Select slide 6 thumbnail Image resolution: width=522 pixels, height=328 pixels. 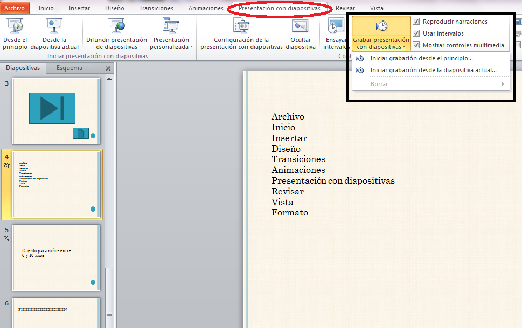click(x=56, y=313)
